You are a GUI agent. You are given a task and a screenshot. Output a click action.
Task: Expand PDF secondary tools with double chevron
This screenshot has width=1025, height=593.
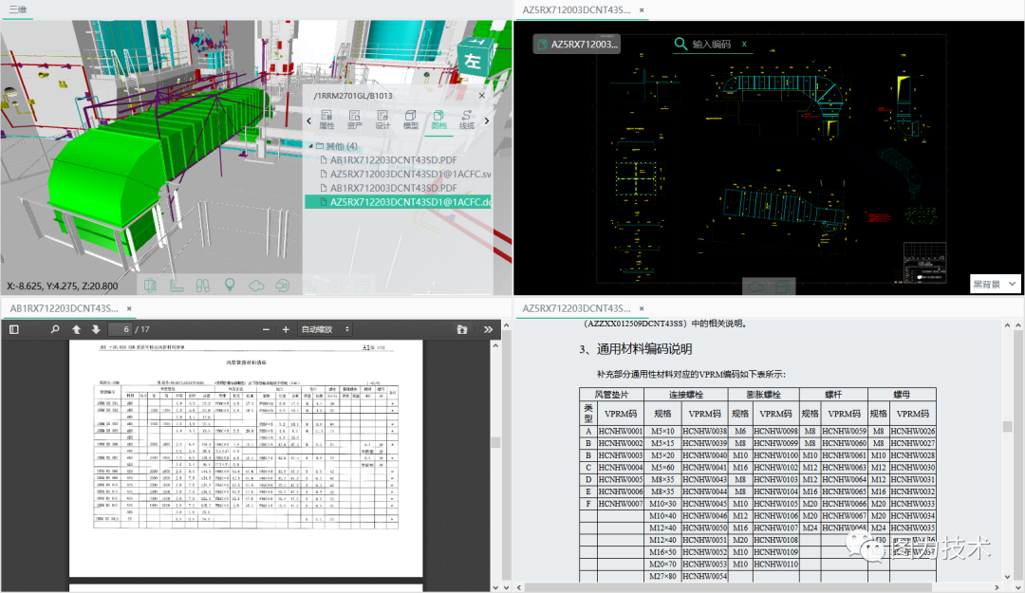click(x=488, y=329)
